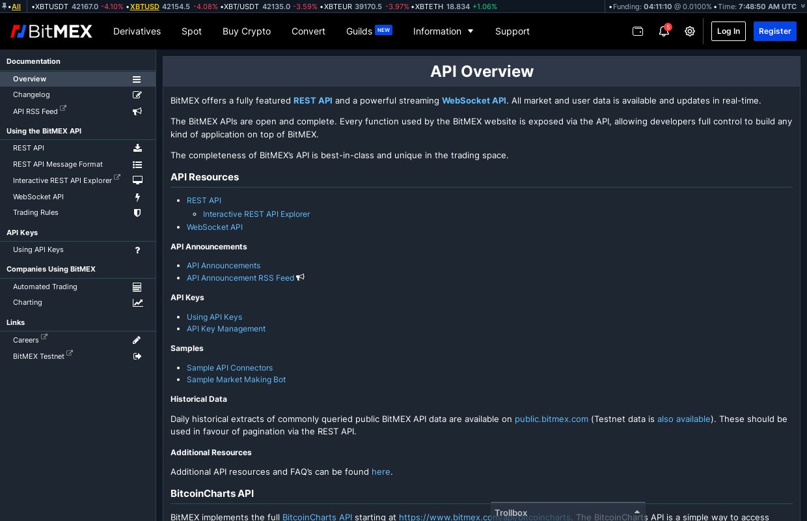Open the Sample Market Making Bot link
Image resolution: width=807 pixels, height=521 pixels.
point(236,379)
